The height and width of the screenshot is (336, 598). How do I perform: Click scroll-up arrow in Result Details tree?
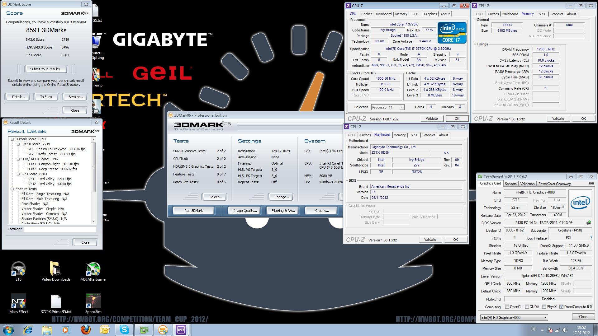tap(93, 139)
